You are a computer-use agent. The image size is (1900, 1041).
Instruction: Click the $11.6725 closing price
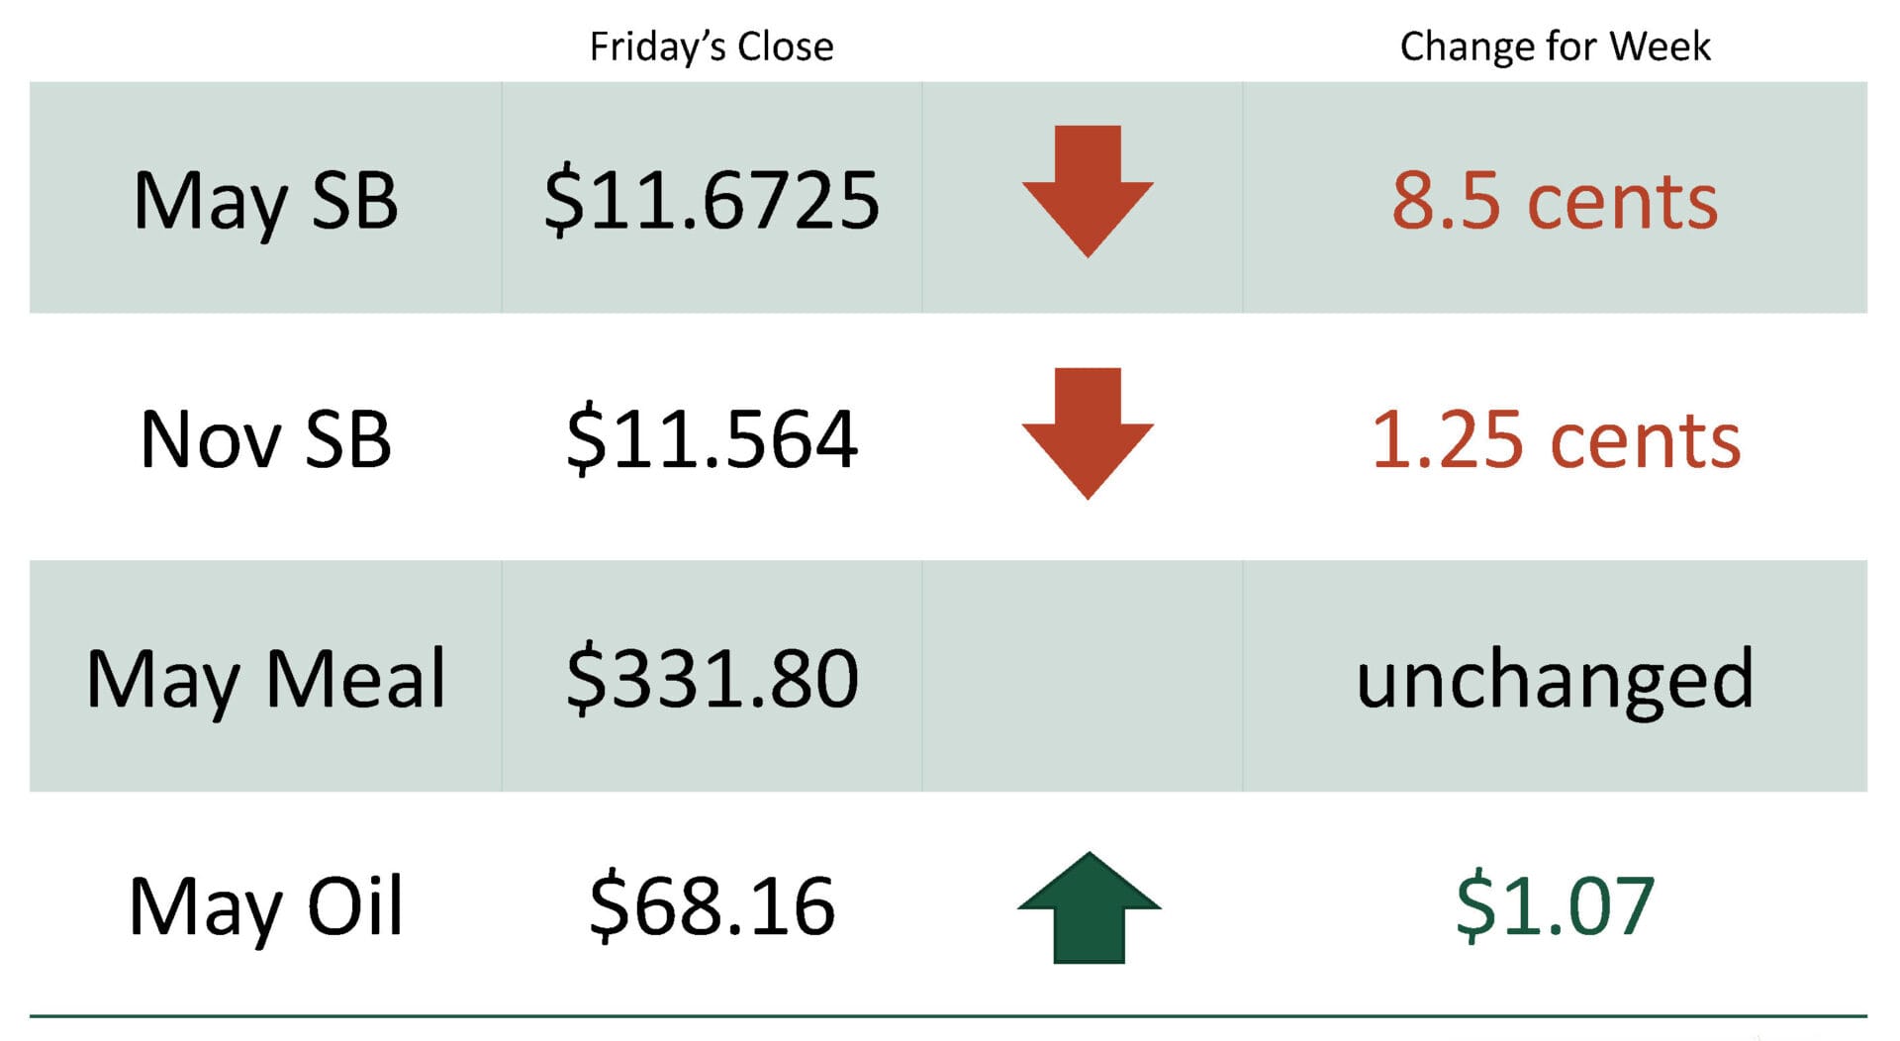712,201
